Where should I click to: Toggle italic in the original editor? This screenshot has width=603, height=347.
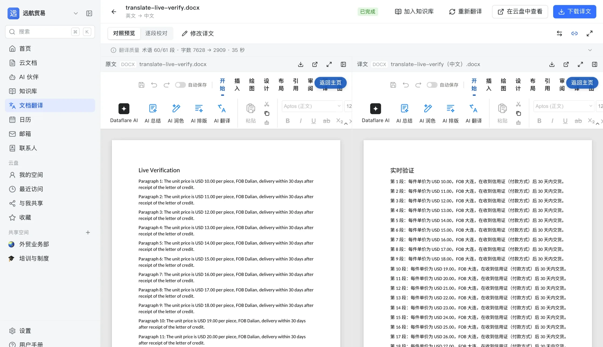click(301, 121)
